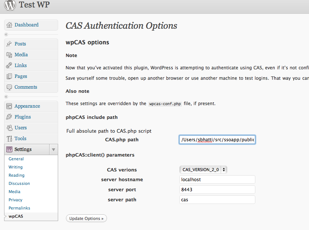Click the phpCAS::client() parameters heading

click(x=100, y=155)
